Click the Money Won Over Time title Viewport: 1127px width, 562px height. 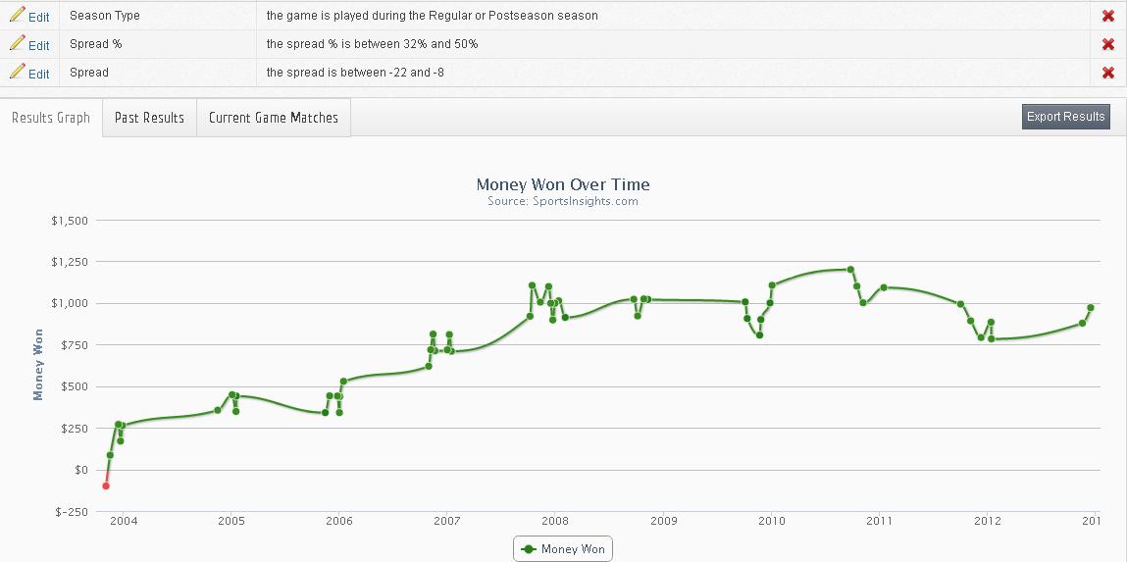point(563,184)
